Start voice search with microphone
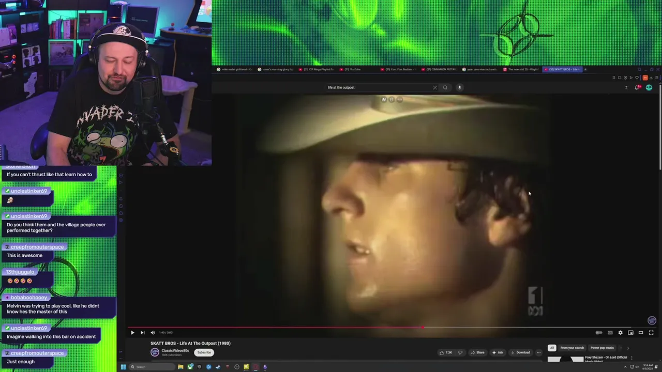 pyautogui.click(x=459, y=87)
